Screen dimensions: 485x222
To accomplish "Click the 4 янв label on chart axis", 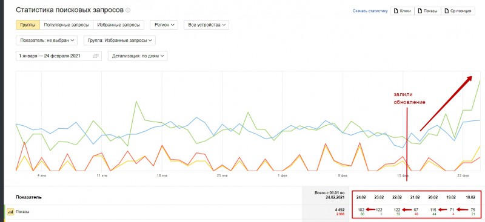I will (42, 175).
